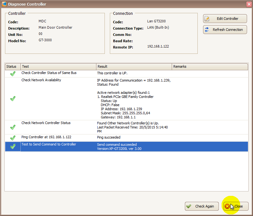Click checkmark in the highlighted Send Command row
This screenshot has height=216, width=253.
[13, 146]
